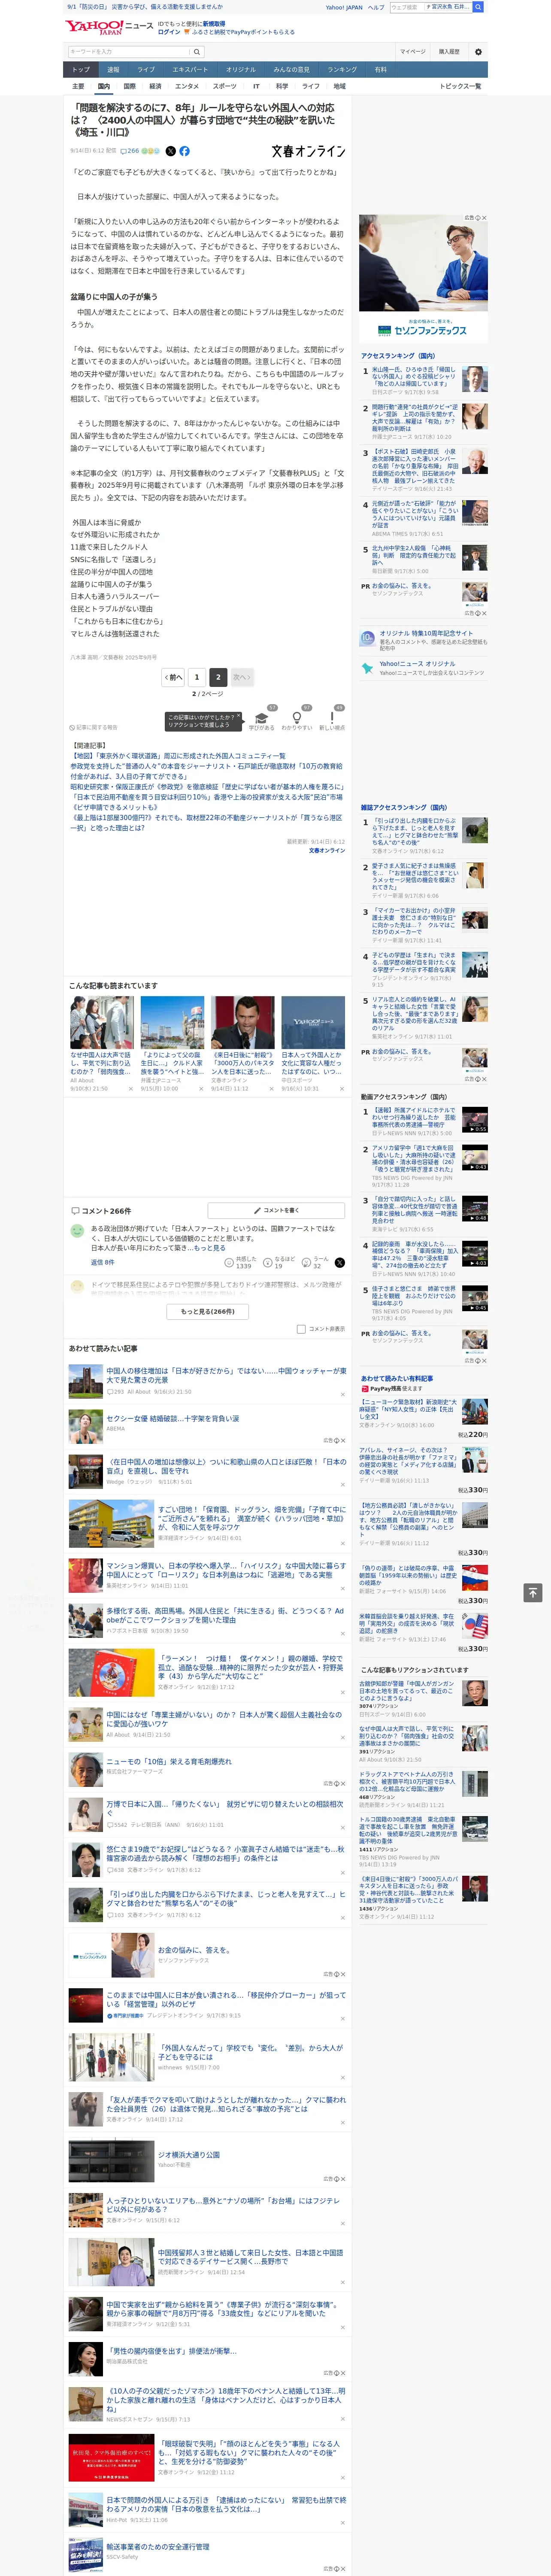551x2576 pixels.
Task: Open the エキスパート navigation tab
Action: click(x=190, y=70)
